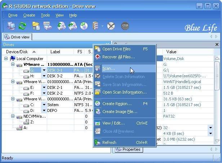Open the dropdown for 4 KB (8 sec) value

(x=210, y=133)
